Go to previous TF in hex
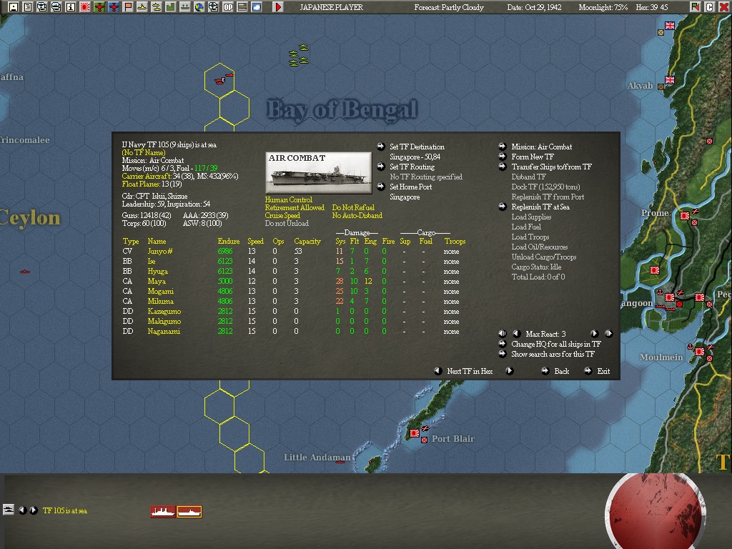 coord(438,371)
